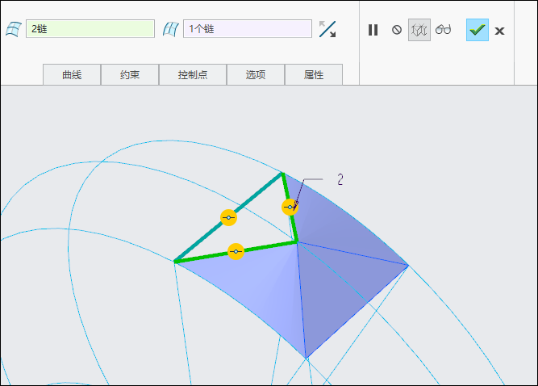Click the second direction curves icon
The image size is (538, 386).
click(171, 29)
